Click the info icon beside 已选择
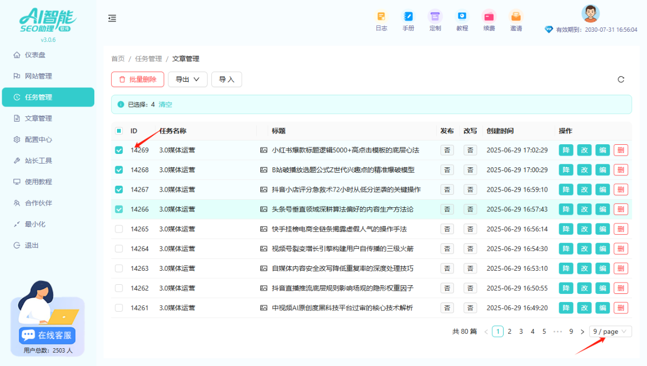This screenshot has width=647, height=366. [121, 104]
